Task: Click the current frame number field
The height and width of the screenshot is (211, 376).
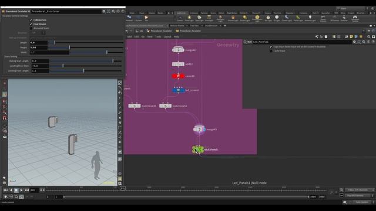Action: [x=34, y=190]
